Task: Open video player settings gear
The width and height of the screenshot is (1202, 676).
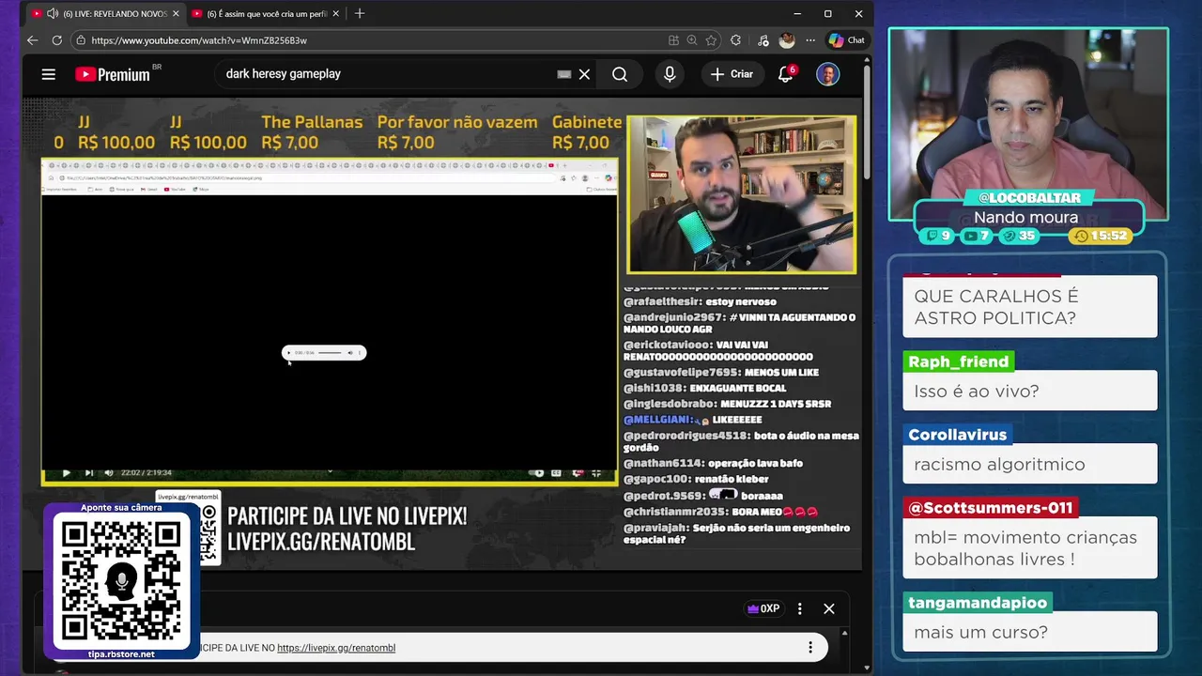Action: point(578,473)
